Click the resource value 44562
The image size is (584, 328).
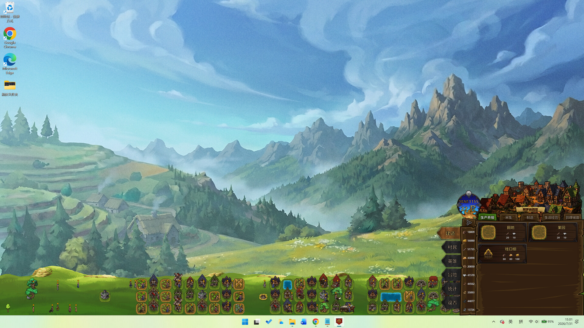pos(471,284)
